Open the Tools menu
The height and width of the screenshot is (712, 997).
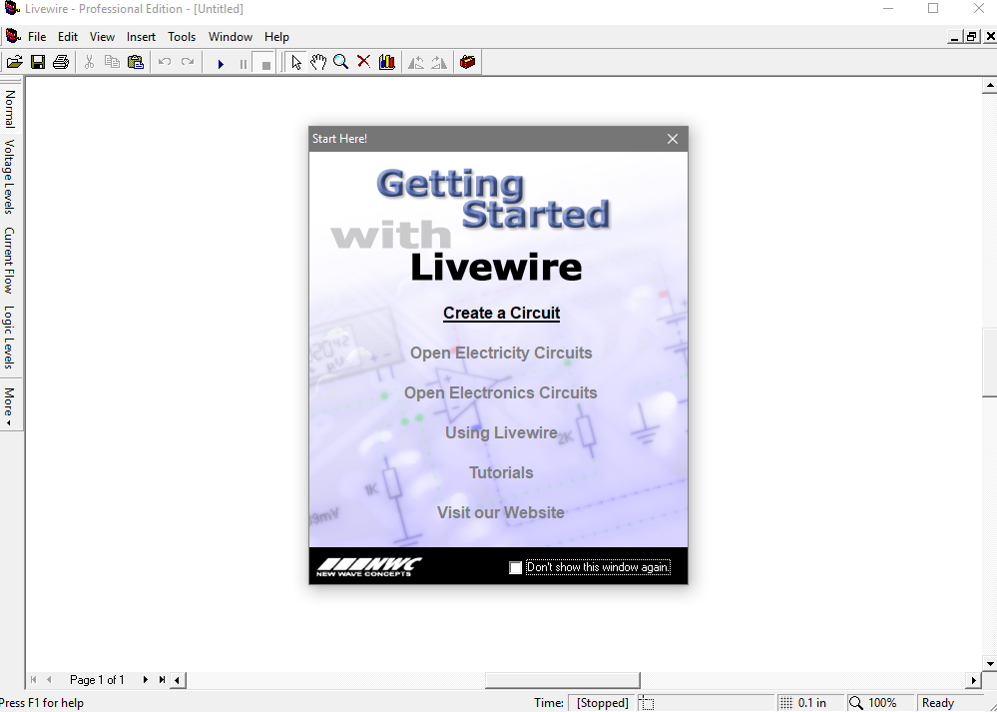(182, 36)
